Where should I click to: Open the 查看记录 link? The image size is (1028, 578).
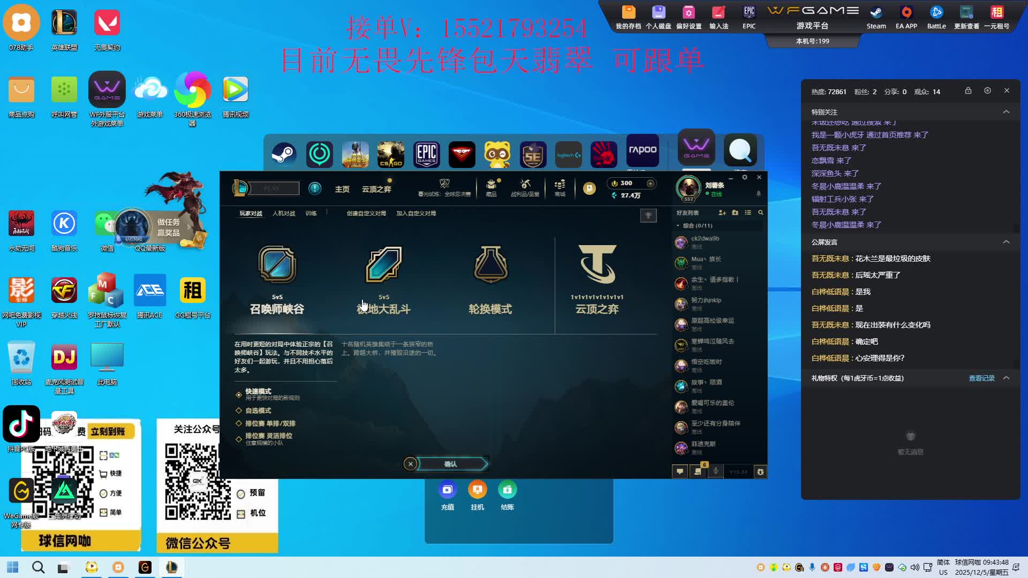pyautogui.click(x=981, y=378)
